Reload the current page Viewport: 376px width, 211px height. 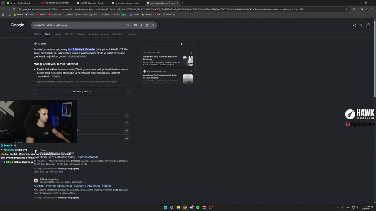pos(14,9)
